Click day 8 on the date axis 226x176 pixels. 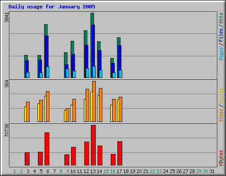coord(61,171)
